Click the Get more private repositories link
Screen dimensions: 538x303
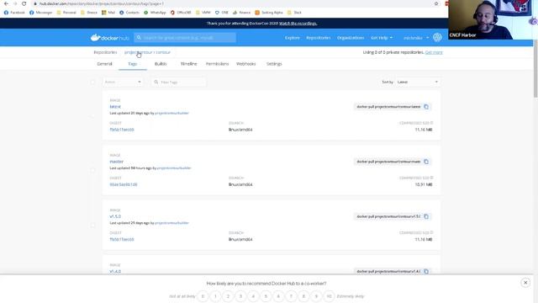point(434,52)
